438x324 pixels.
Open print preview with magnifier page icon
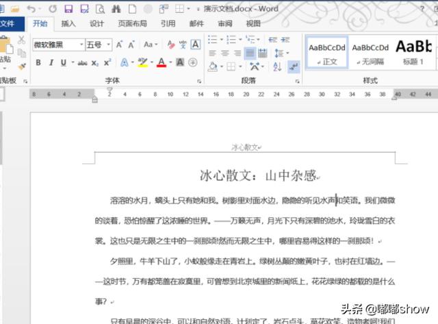[x=100, y=9]
